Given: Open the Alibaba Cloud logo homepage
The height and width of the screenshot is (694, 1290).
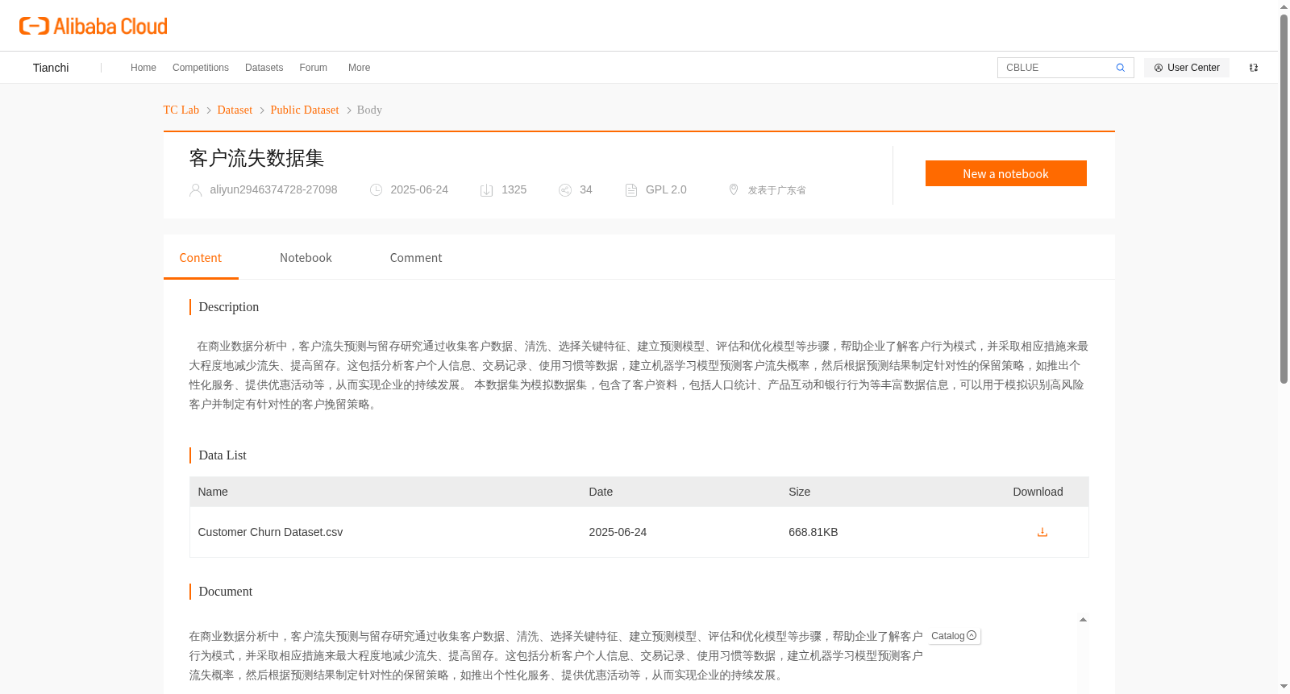Looking at the screenshot, I should pos(94,27).
